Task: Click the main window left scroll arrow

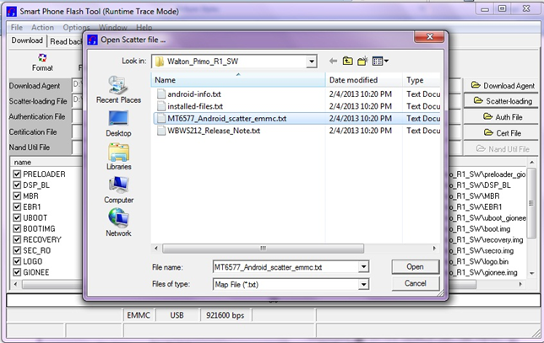Action: (15, 284)
